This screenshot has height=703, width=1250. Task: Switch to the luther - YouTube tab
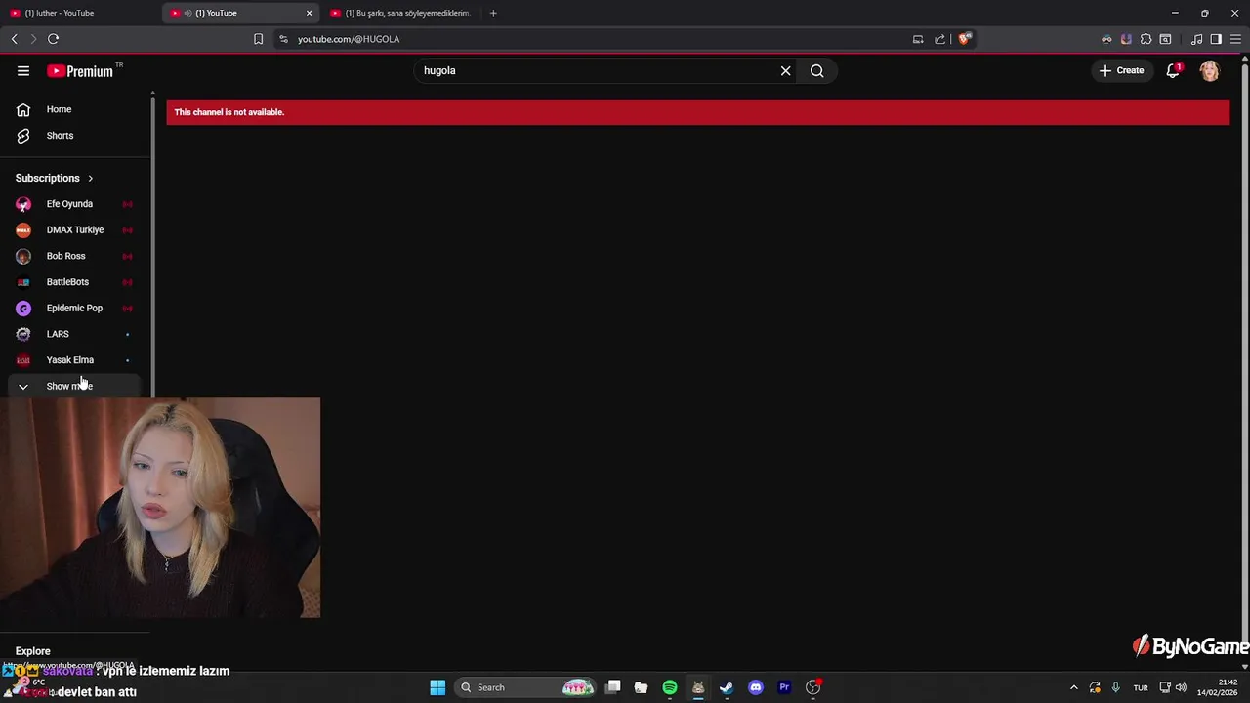(80, 13)
